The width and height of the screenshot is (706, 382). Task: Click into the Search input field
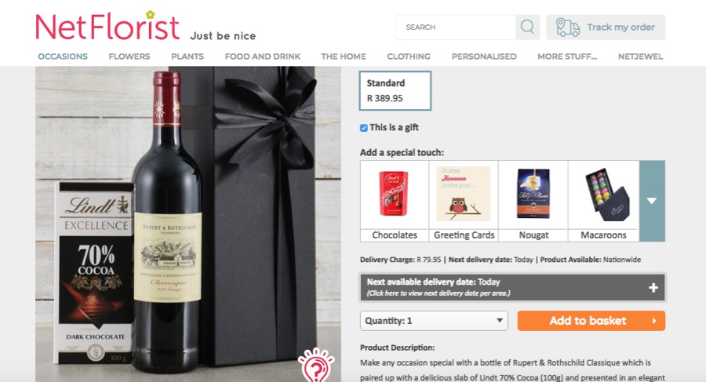pyautogui.click(x=456, y=27)
